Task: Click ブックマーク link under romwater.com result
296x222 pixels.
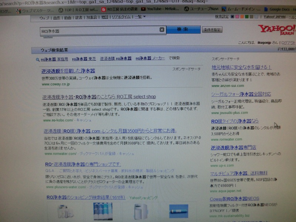Action: 97,154
